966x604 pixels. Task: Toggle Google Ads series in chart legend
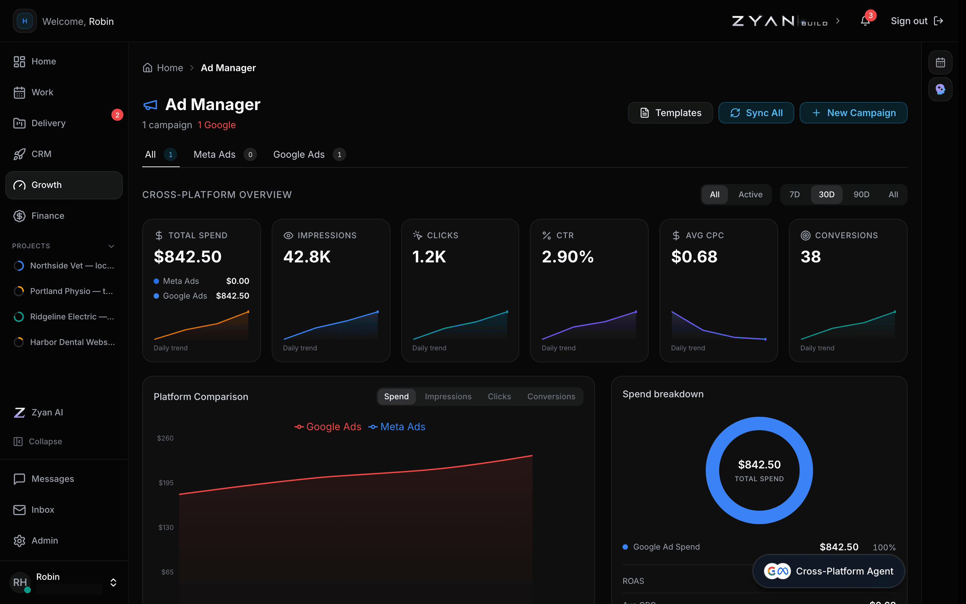point(328,426)
